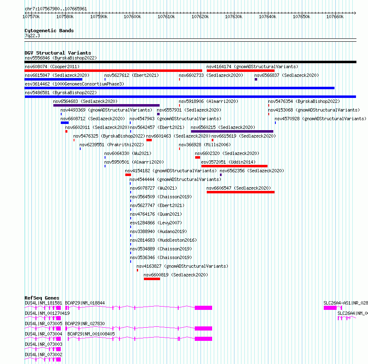Select nsv6601463 (Sedlazeck2020) label
The width and height of the screenshot is (368, 364).
[x=178, y=136]
